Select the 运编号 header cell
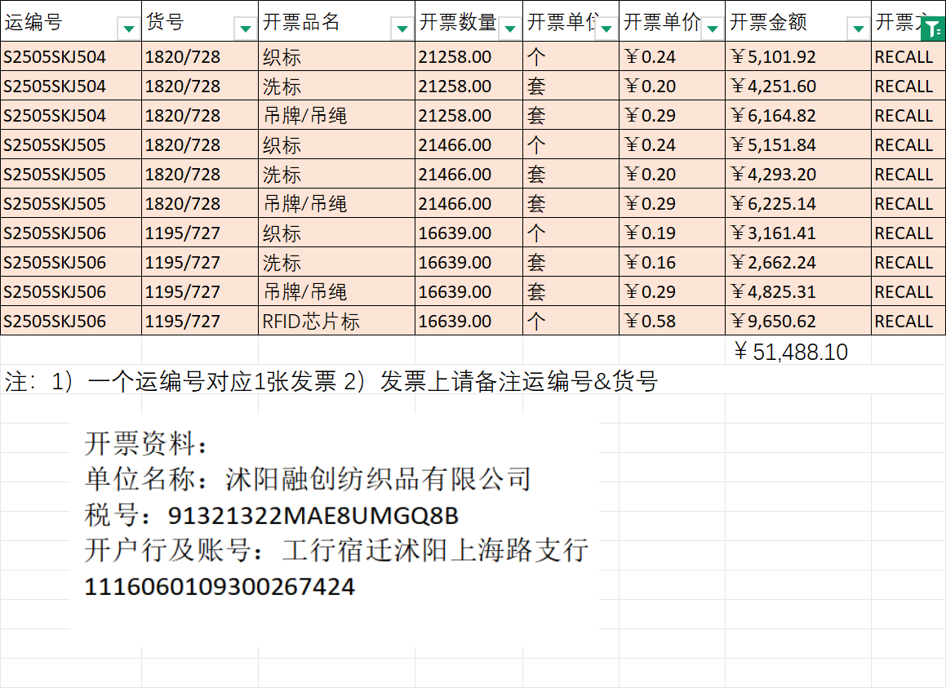The width and height of the screenshot is (946, 688). point(57,22)
